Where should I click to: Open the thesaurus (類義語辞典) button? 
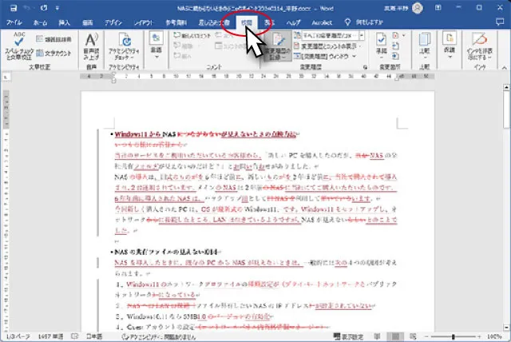pyautogui.click(x=54, y=39)
